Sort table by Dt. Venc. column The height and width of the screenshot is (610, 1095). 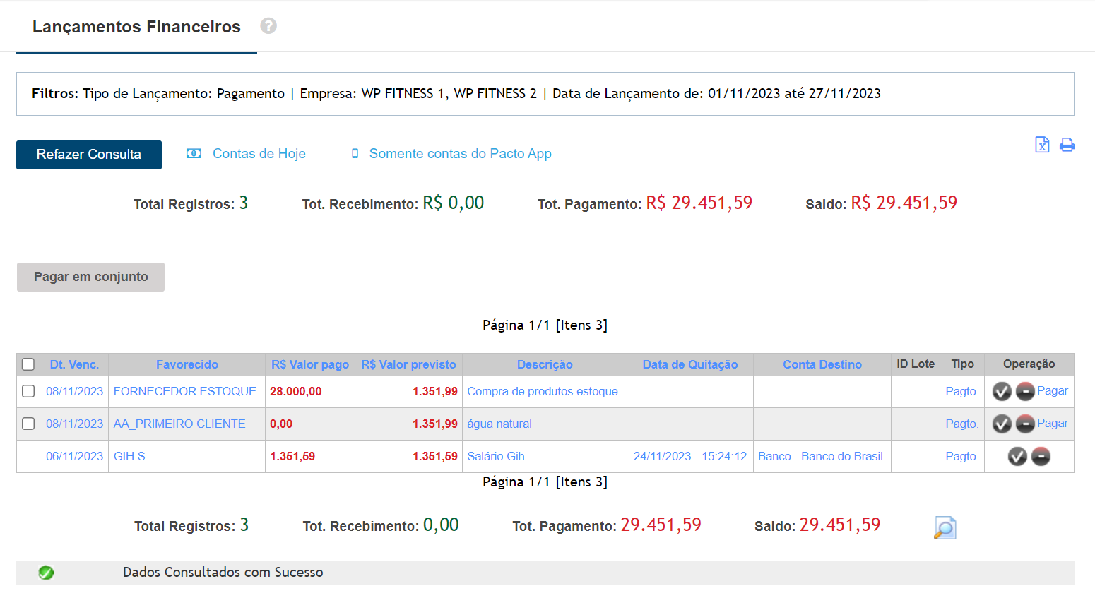point(74,364)
